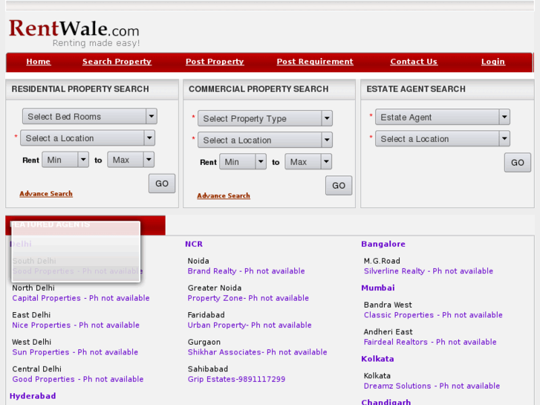Screen dimensions: 540x405
Task: Open Property Zone agent link
Action: [248, 298]
